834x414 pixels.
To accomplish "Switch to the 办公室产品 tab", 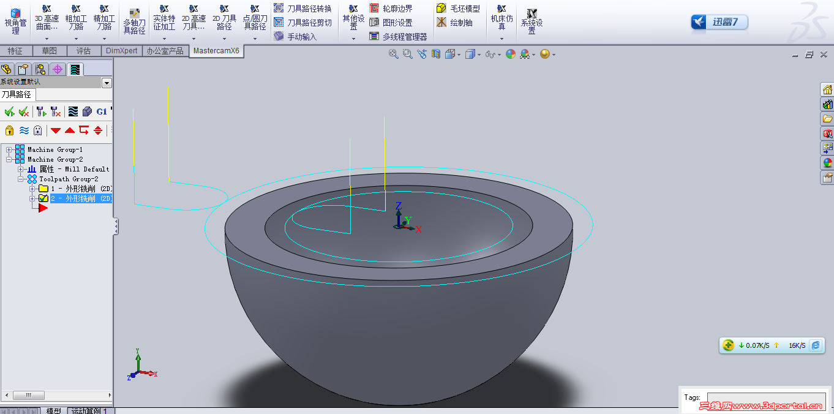I will click(165, 51).
